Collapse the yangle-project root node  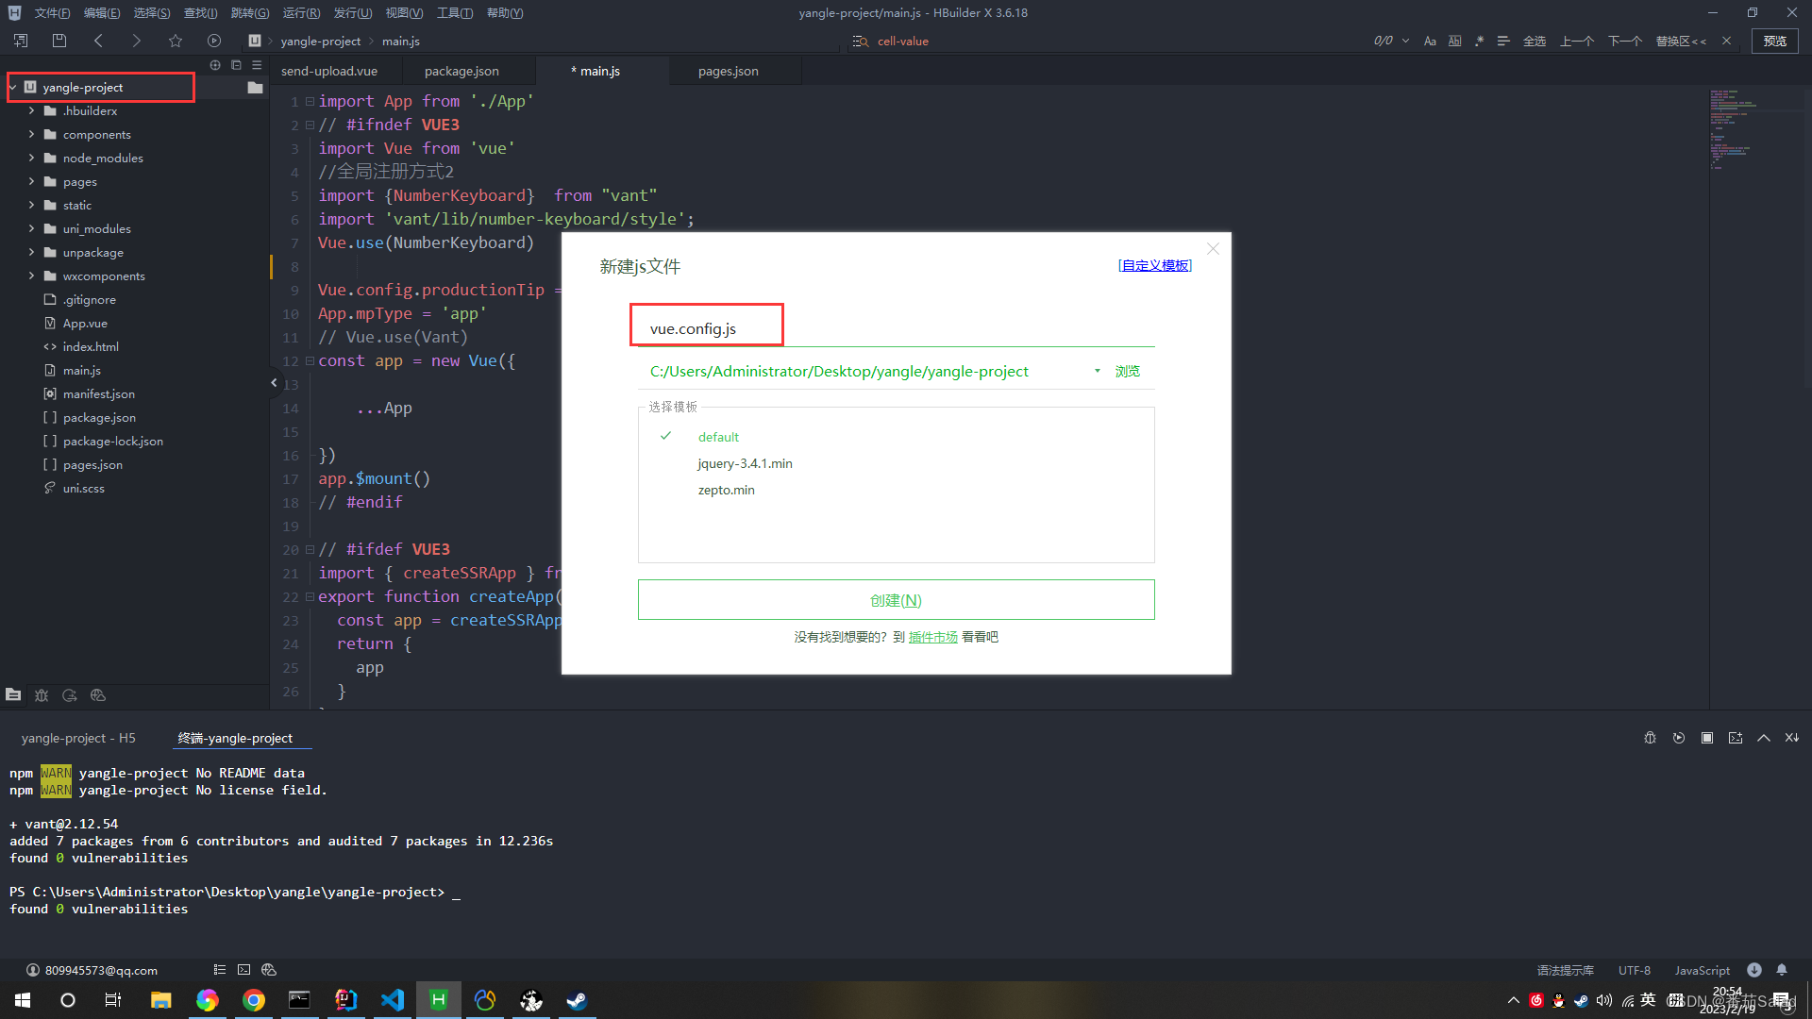pos(13,87)
